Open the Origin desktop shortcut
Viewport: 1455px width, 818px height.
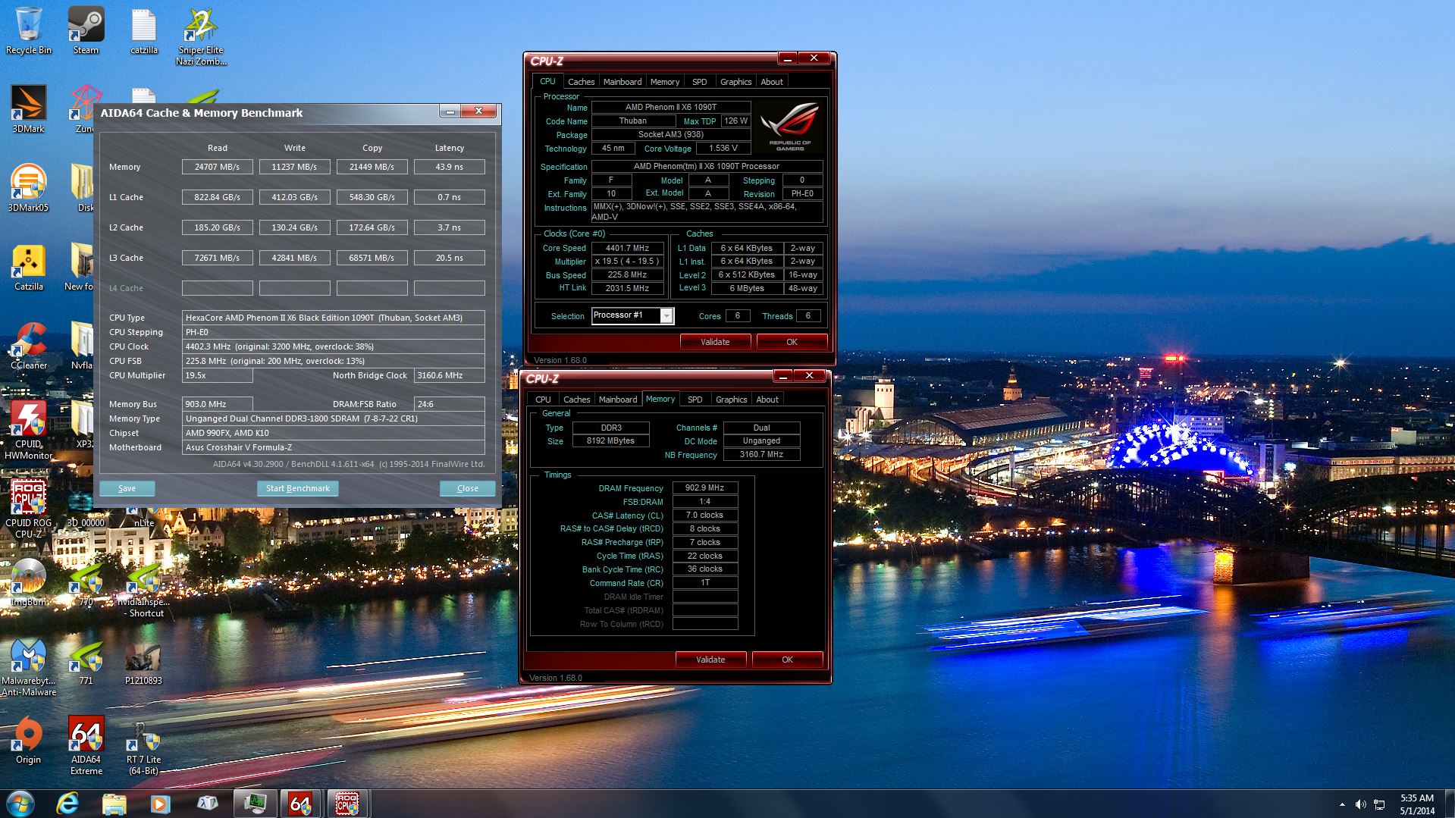coord(29,741)
